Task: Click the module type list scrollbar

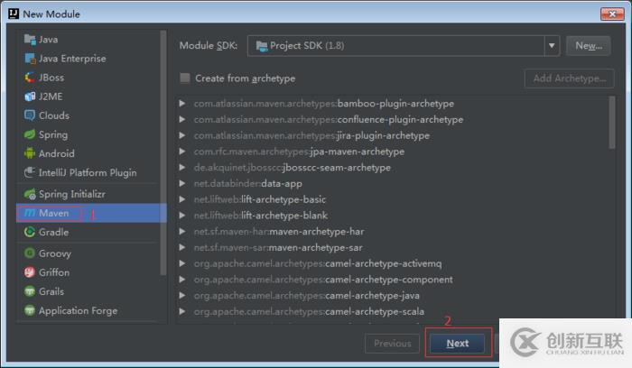Action: coord(163,153)
